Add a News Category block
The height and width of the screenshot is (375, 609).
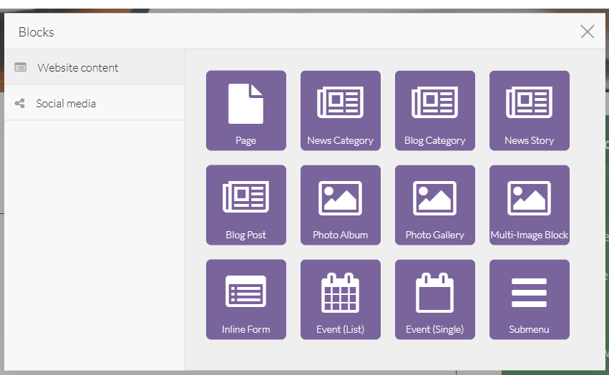(x=340, y=110)
